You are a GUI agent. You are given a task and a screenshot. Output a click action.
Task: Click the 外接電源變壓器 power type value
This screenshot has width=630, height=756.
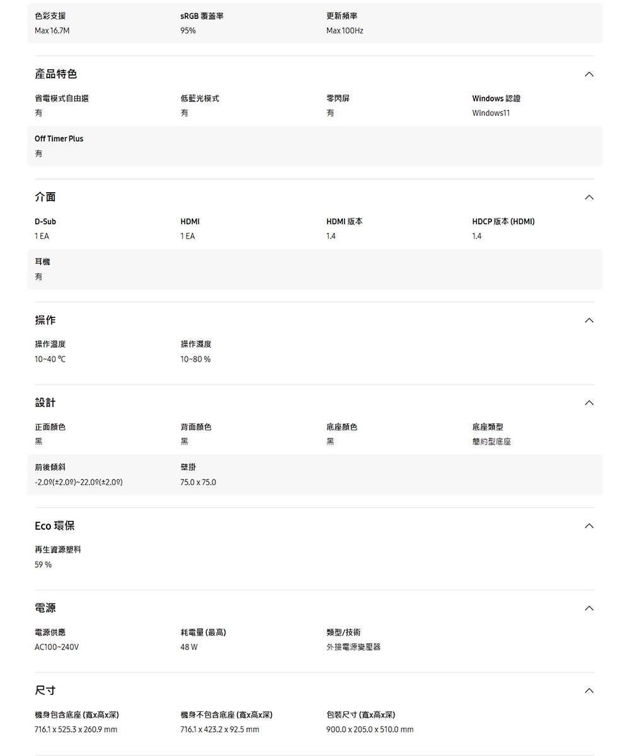(x=353, y=647)
